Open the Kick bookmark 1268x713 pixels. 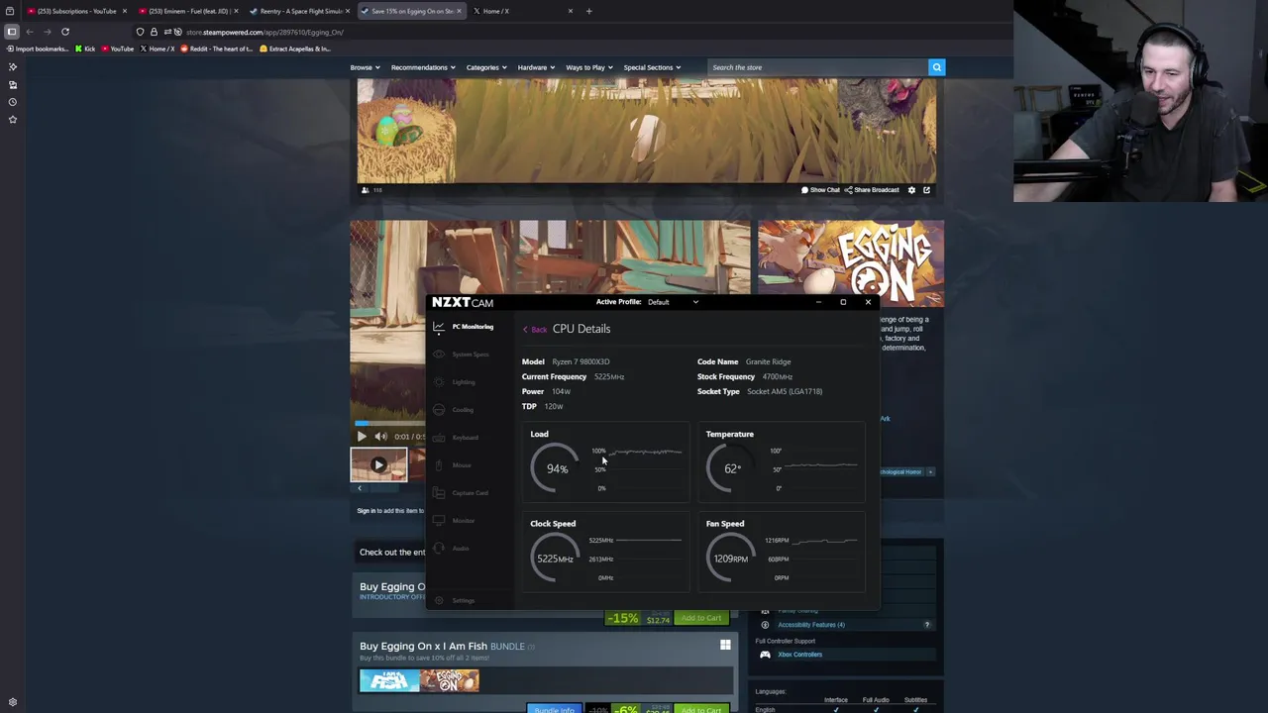click(85, 49)
